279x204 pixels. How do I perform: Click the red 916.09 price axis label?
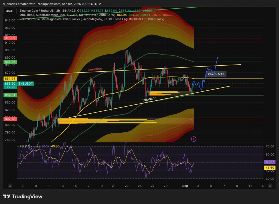pos(10,38)
